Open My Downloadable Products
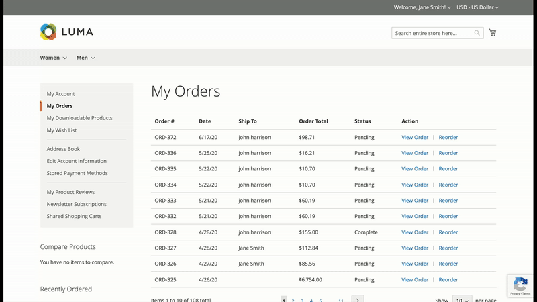 click(79, 118)
